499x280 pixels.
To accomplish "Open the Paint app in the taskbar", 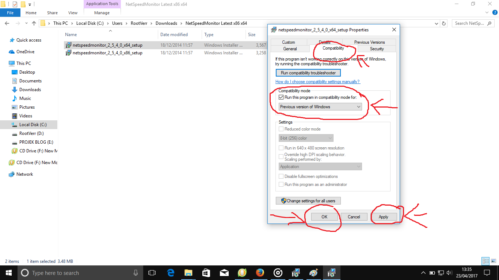I will pyautogui.click(x=313, y=273).
